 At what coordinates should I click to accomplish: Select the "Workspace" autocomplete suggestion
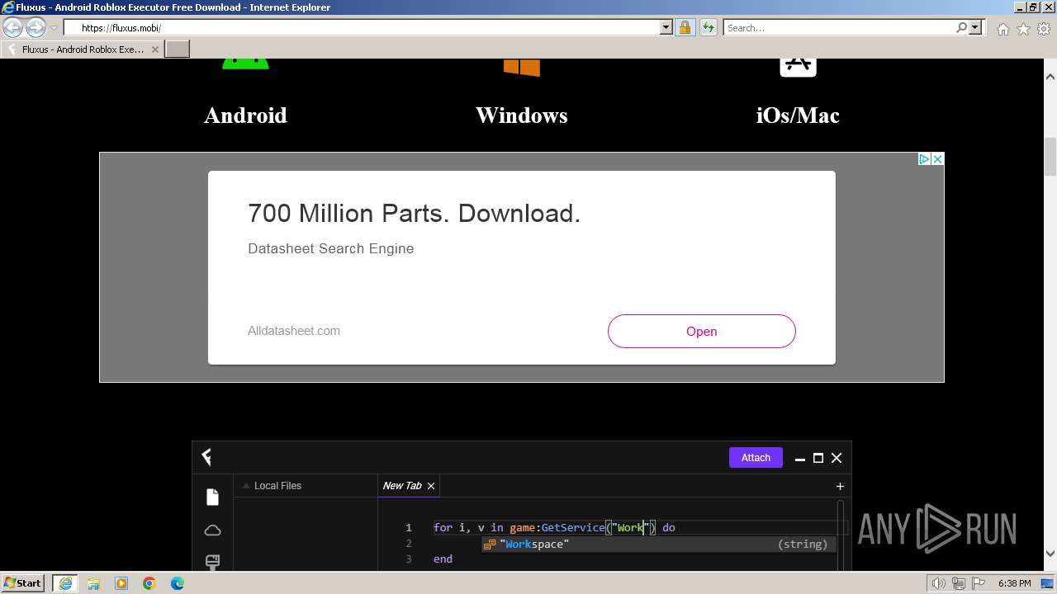660,544
